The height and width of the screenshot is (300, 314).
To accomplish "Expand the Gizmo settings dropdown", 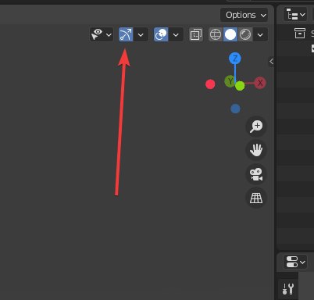I will [141, 34].
